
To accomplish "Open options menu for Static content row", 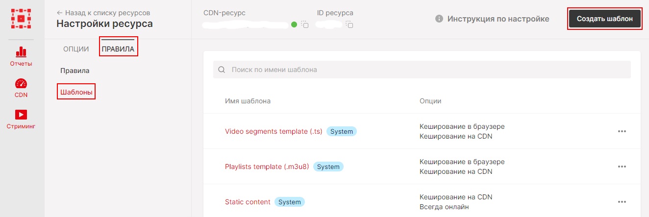I will pos(622,202).
